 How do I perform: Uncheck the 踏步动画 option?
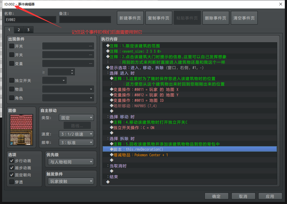12,168
